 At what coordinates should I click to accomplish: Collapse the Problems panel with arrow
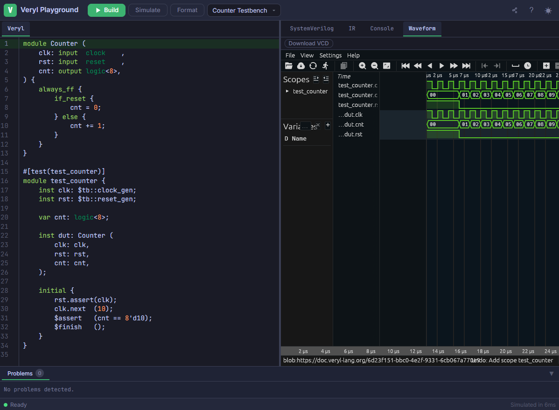click(x=551, y=374)
